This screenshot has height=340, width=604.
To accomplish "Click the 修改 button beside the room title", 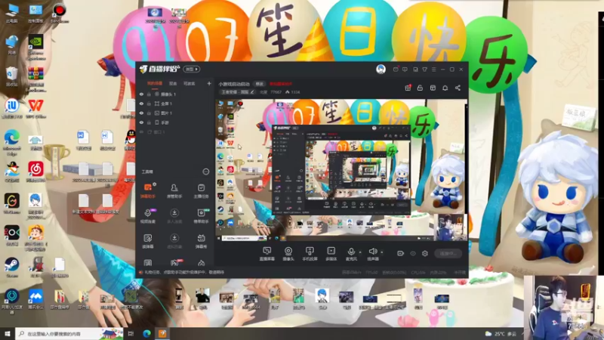I will point(260,84).
